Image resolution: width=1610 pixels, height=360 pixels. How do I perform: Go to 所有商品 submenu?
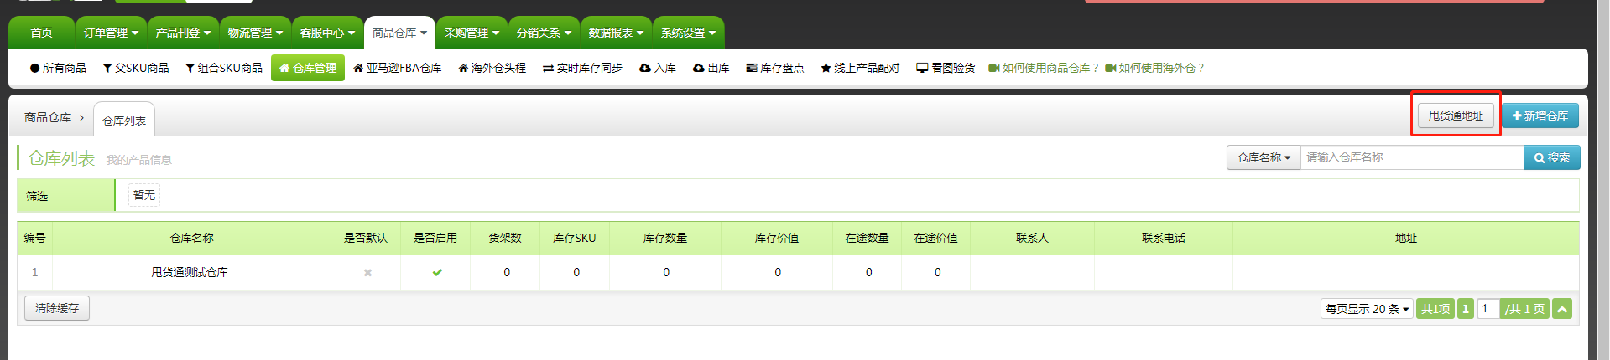pyautogui.click(x=58, y=68)
